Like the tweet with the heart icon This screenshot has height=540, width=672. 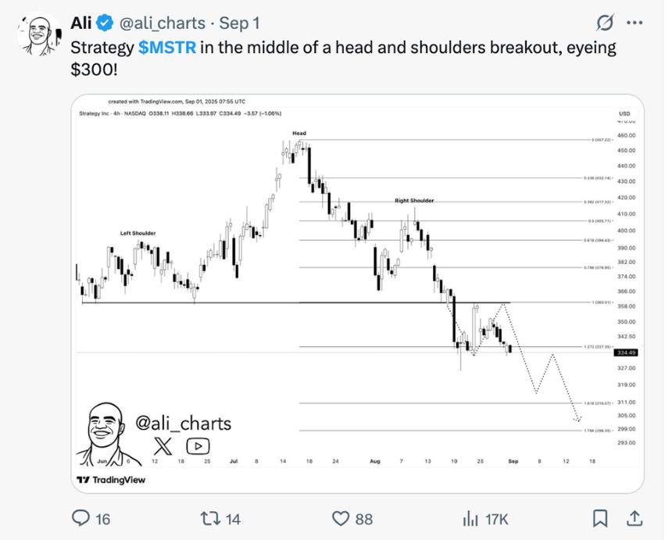(341, 517)
